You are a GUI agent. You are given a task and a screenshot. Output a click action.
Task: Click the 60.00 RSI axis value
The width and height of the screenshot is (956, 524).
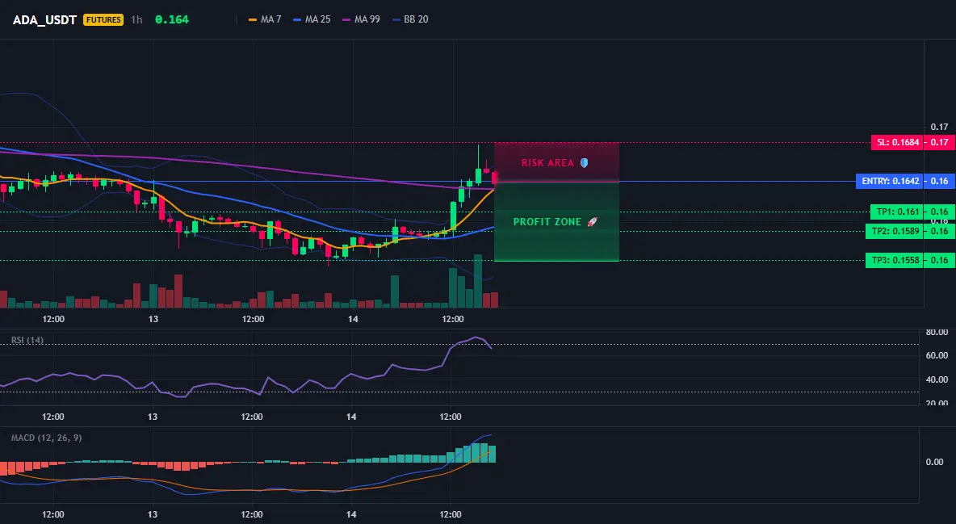tap(937, 355)
